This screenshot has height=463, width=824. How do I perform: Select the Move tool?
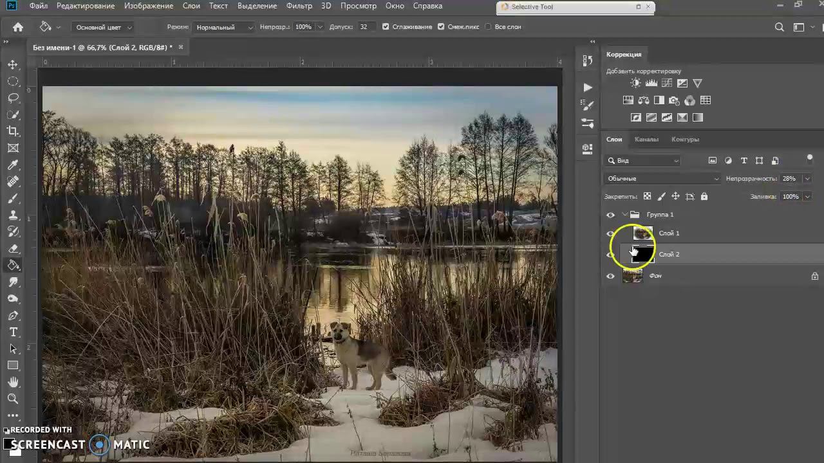click(13, 65)
